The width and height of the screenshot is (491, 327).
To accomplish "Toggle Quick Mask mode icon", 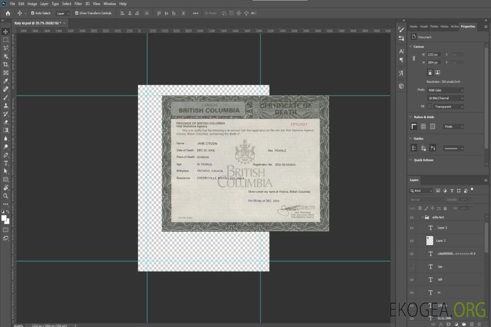I will pos(5,230).
